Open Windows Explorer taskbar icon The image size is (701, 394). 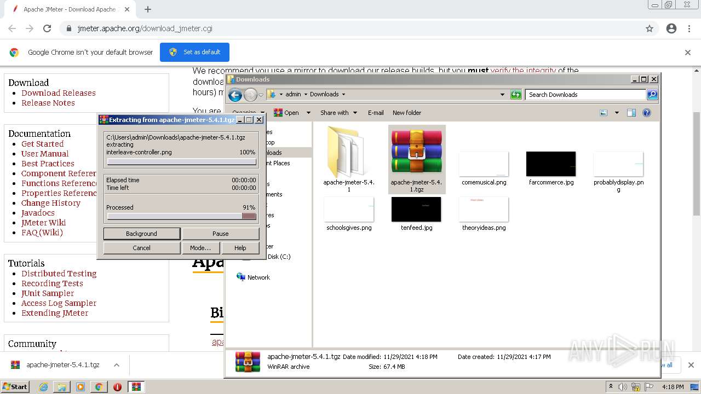pos(62,387)
